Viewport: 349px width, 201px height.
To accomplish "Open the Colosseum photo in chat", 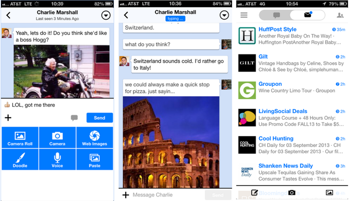I will [x=171, y=142].
